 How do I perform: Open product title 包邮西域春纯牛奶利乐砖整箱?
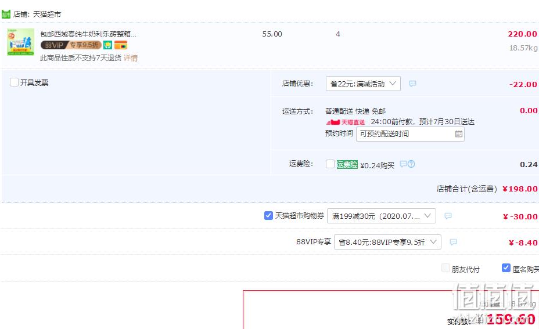click(x=88, y=34)
